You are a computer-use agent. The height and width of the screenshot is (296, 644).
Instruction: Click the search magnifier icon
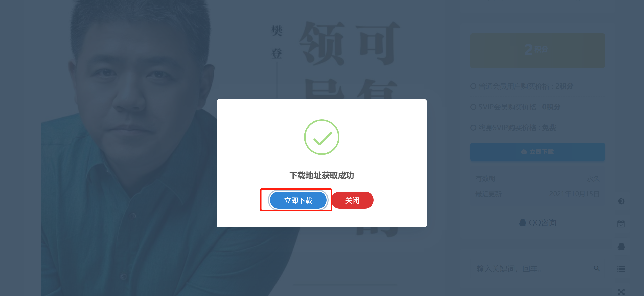[597, 268]
